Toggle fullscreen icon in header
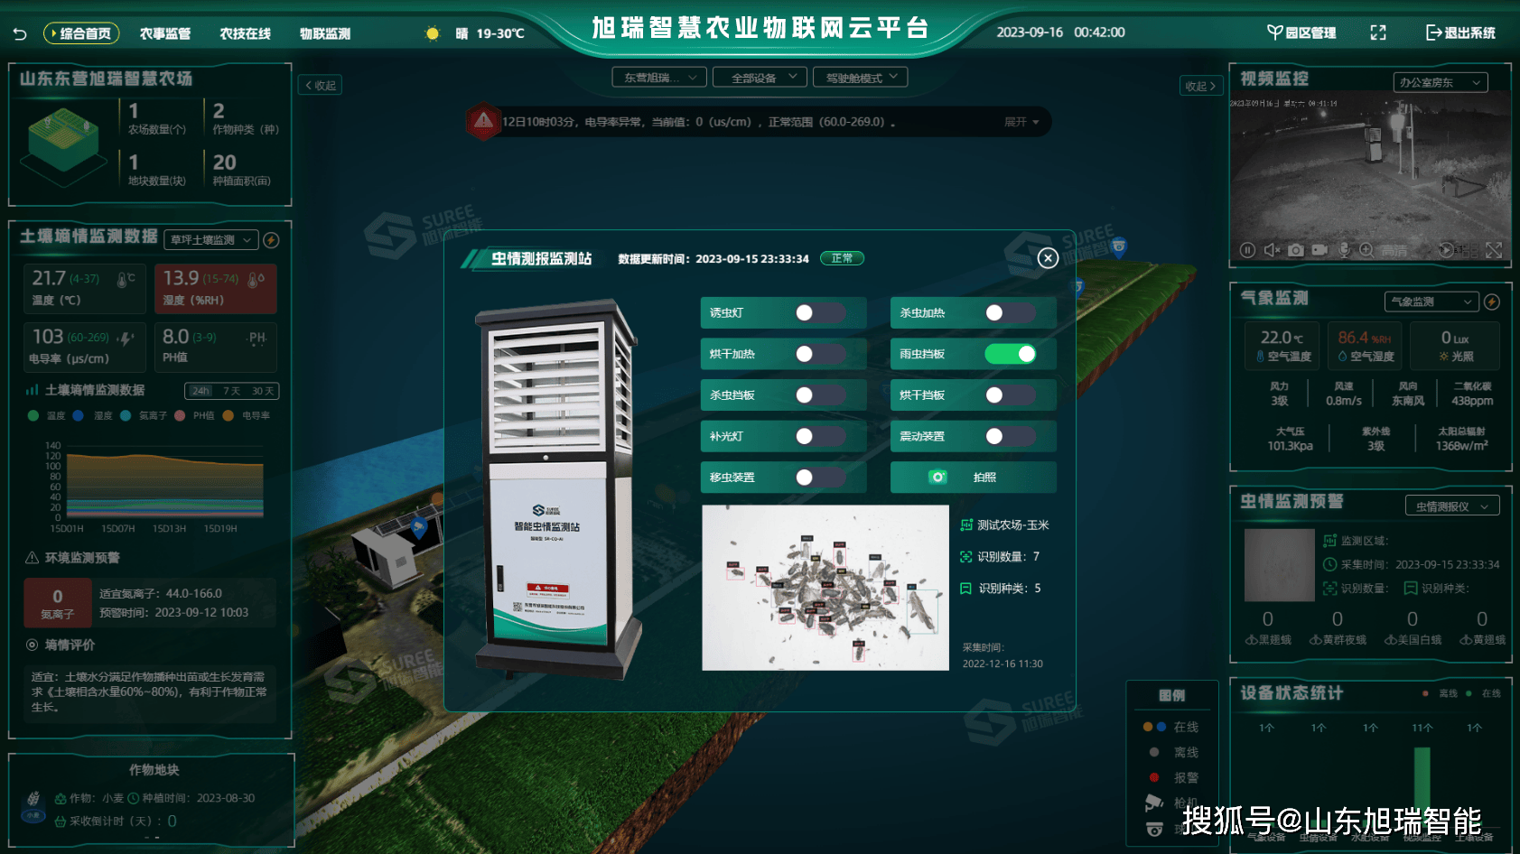Screen dimensions: 1520x854 point(1378,32)
